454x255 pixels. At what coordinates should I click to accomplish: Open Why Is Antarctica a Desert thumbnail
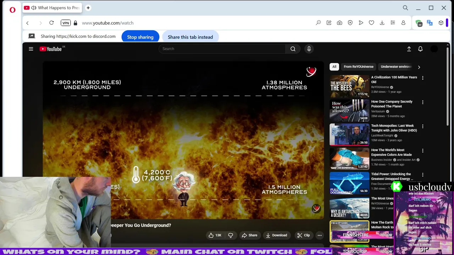click(349, 207)
